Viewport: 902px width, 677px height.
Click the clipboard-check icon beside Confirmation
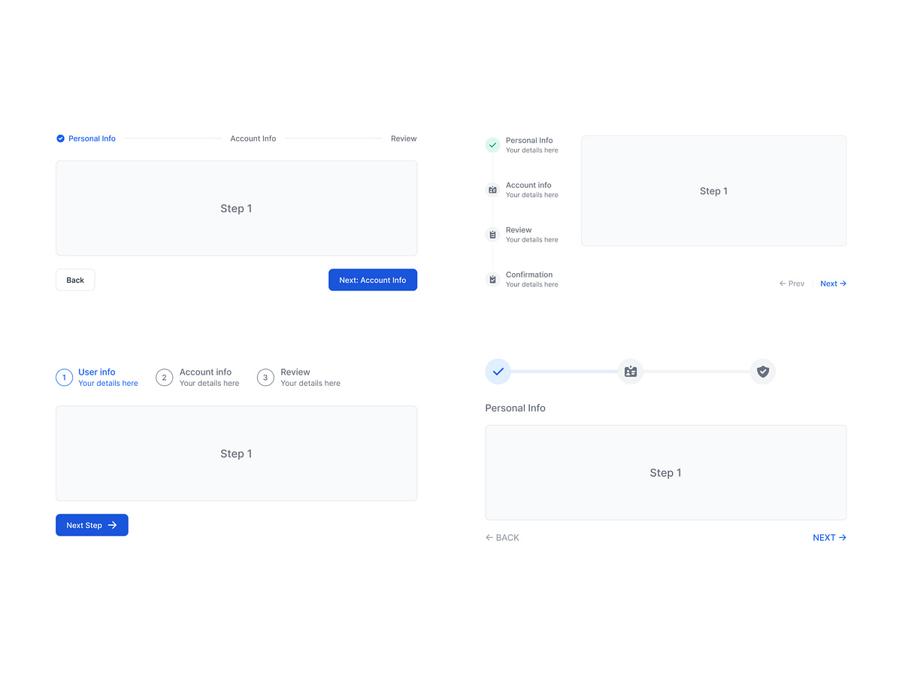492,279
